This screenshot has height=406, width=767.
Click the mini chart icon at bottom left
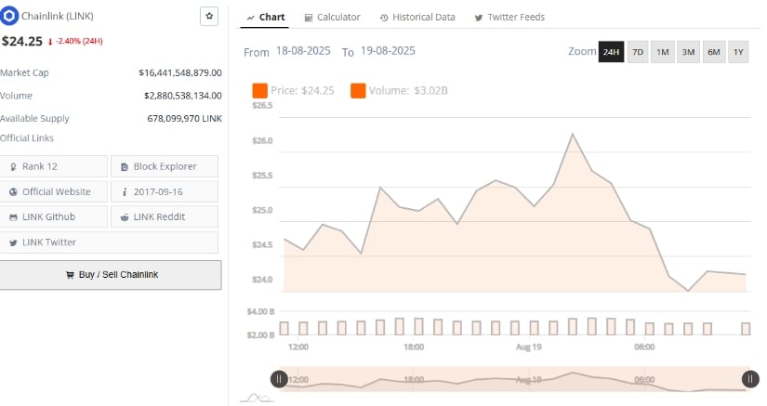[258, 399]
